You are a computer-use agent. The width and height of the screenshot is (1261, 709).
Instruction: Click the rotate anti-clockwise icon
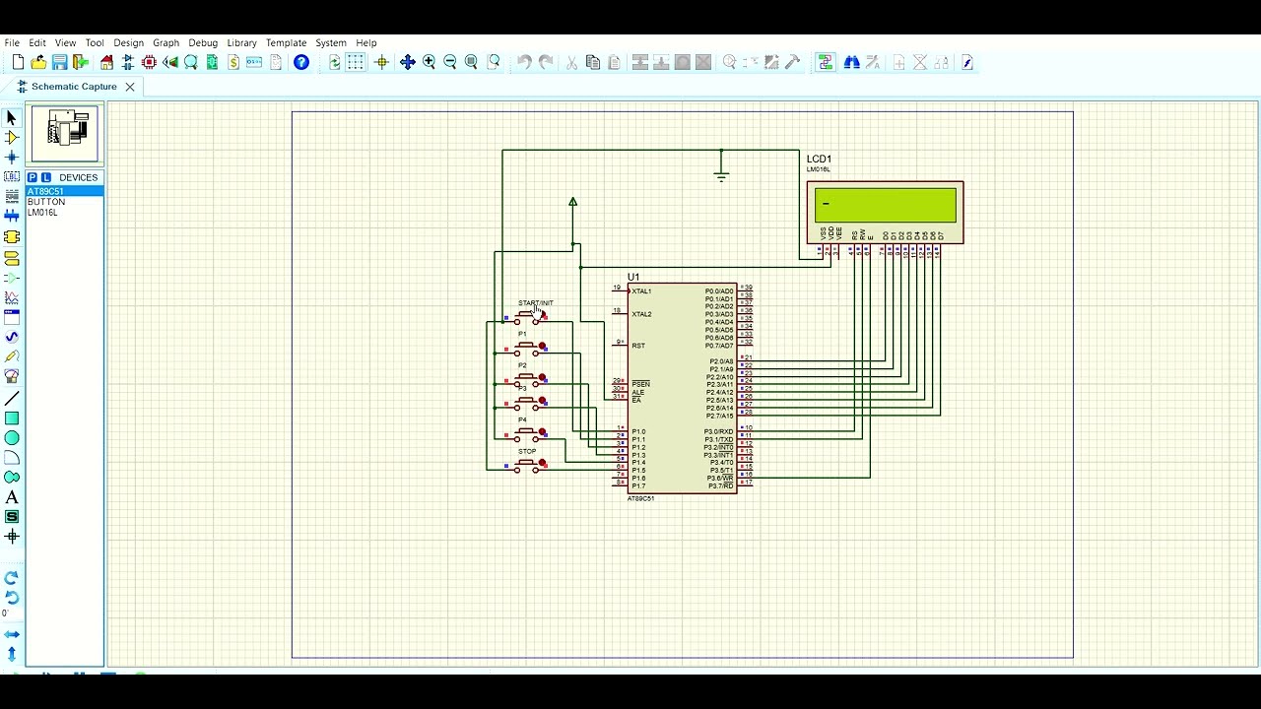click(x=12, y=598)
